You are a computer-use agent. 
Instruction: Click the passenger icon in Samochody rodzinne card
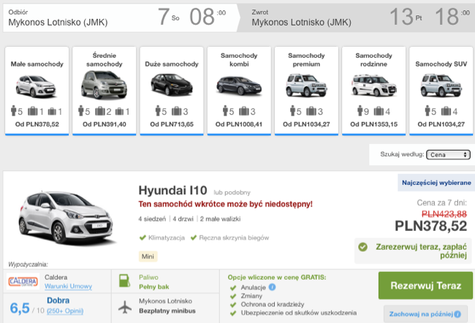[x=360, y=111]
